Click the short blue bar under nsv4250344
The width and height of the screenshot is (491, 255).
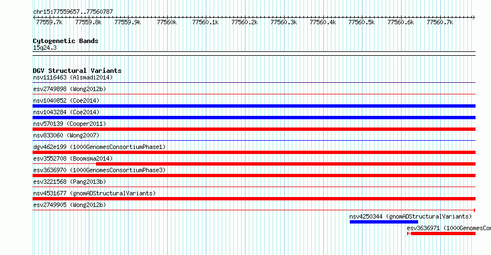[x=384, y=222]
